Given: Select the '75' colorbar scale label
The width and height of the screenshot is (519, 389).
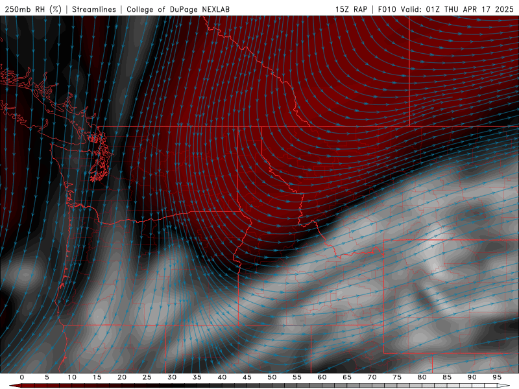Looking at the screenshot, I should click(x=397, y=377).
